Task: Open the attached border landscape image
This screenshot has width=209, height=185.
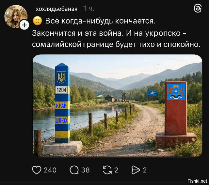Action: [x=117, y=106]
